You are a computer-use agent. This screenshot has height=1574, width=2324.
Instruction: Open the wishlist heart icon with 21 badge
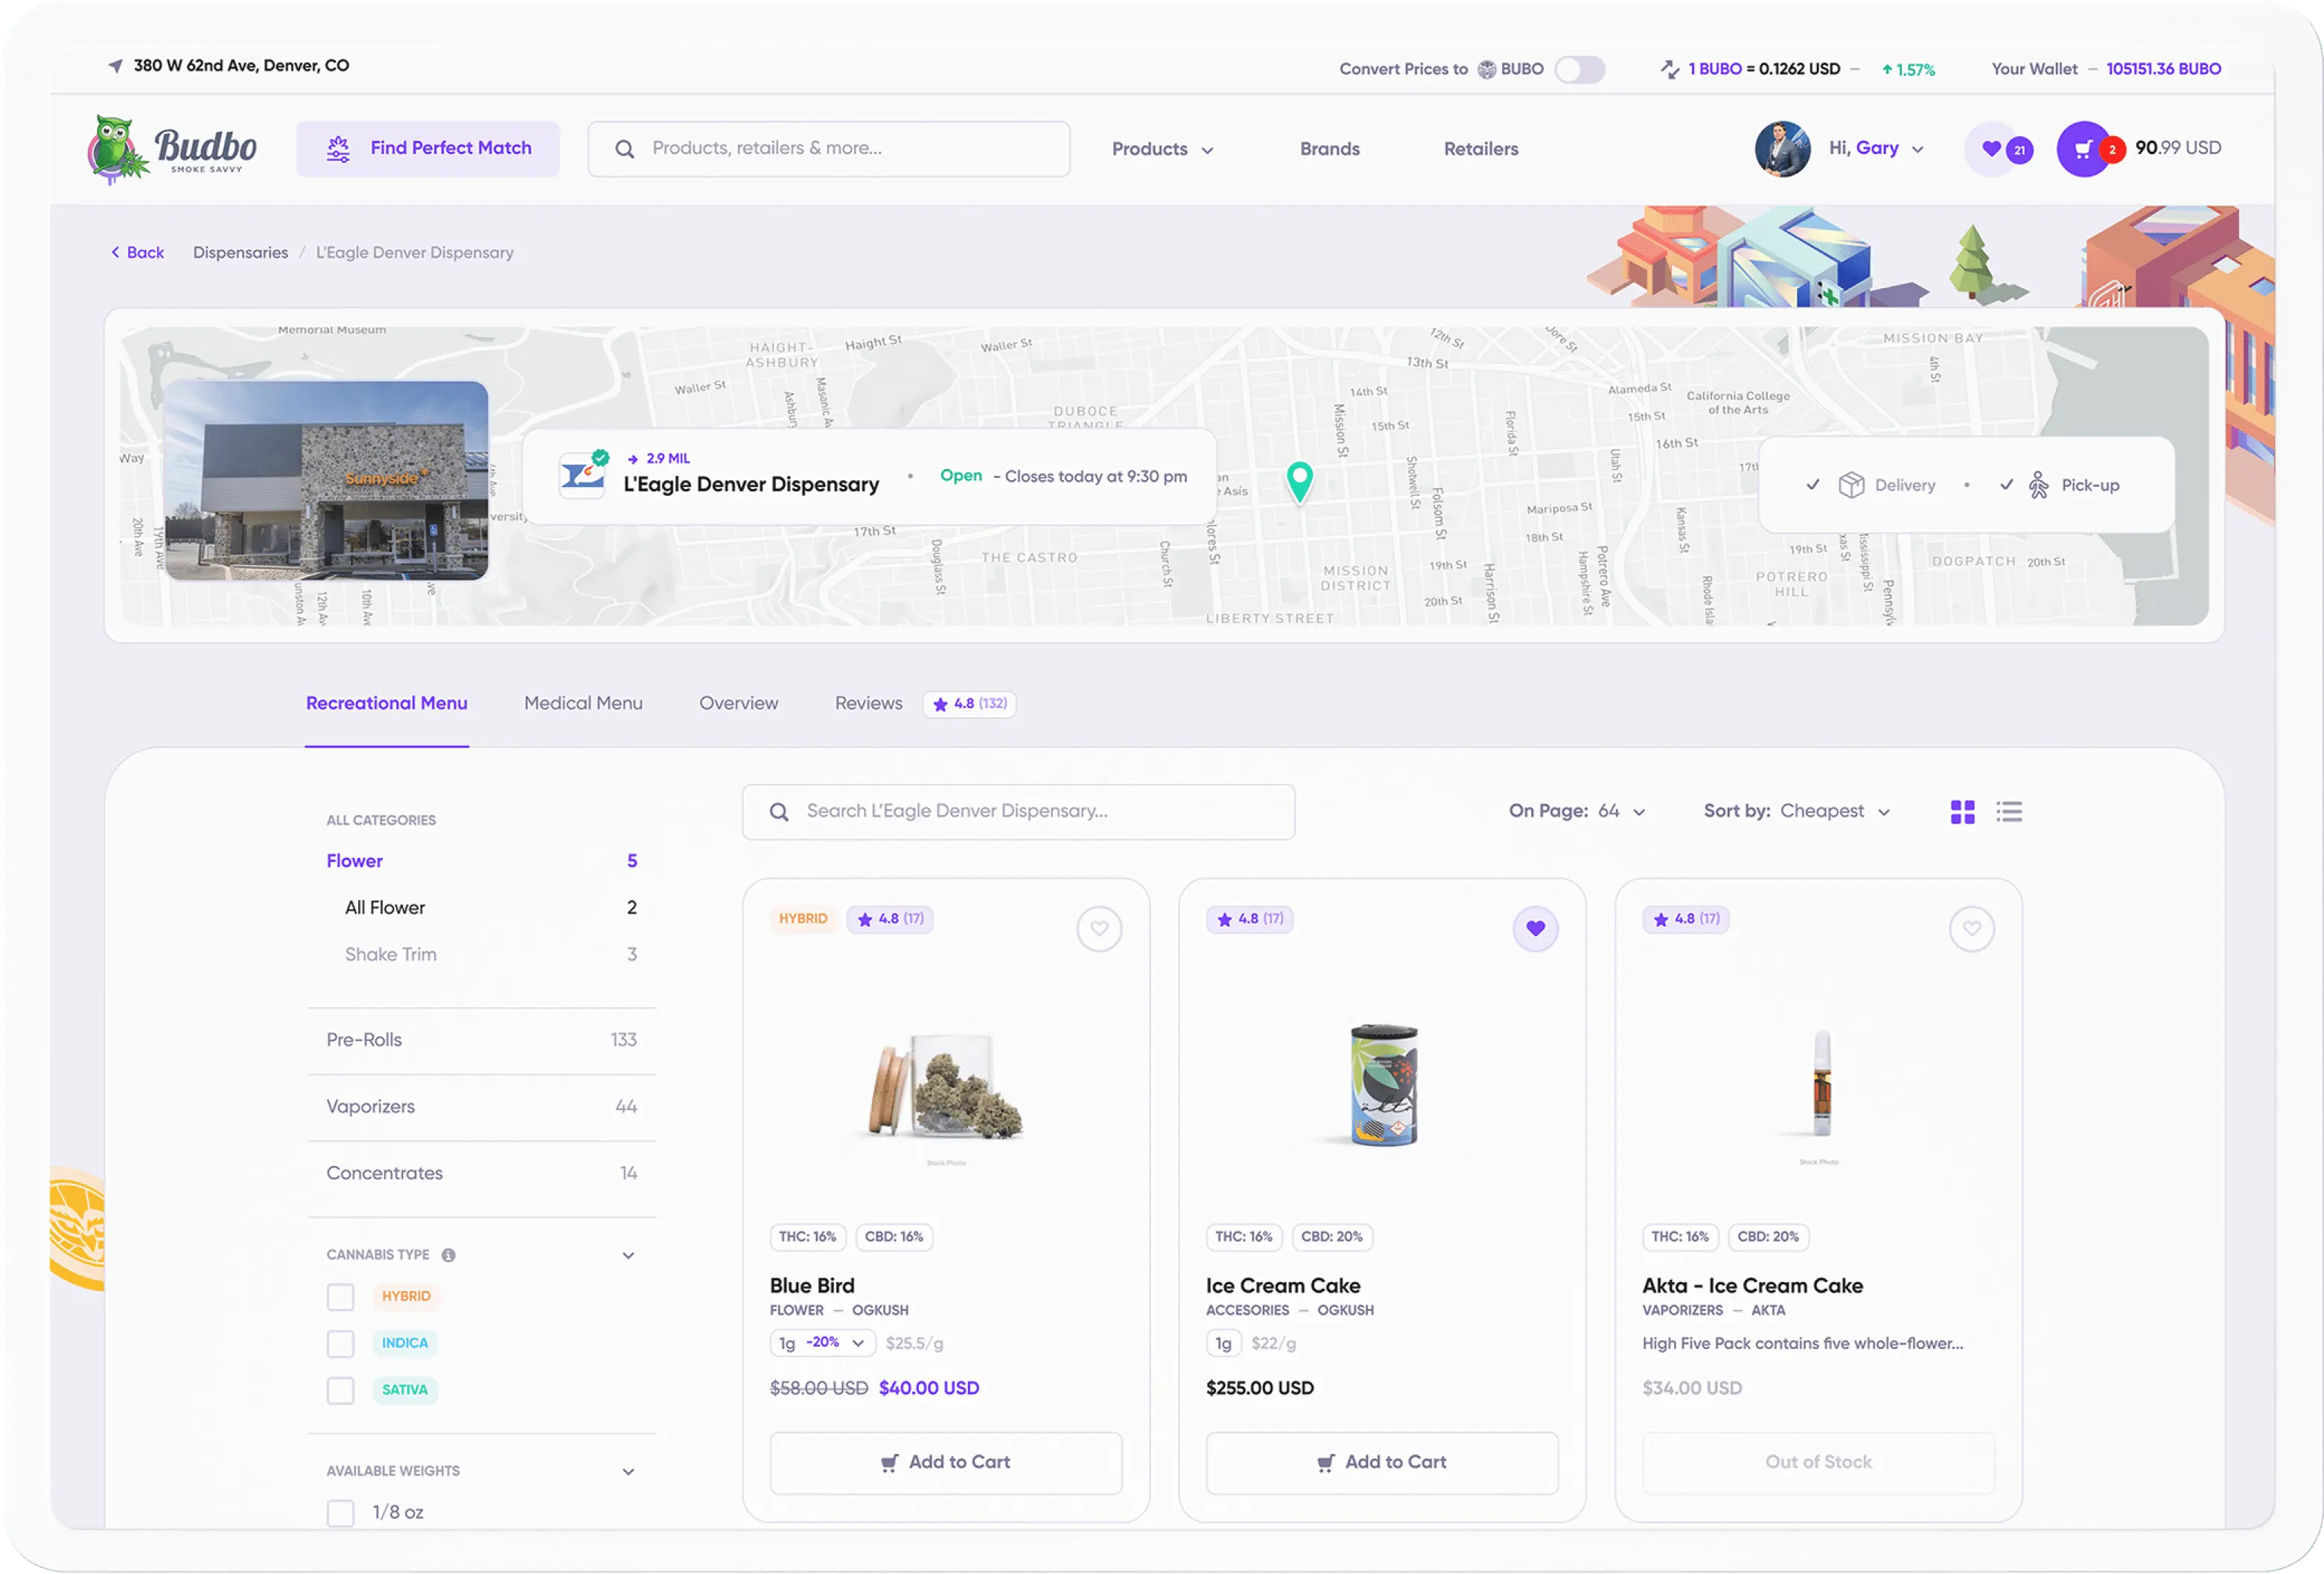[1992, 149]
